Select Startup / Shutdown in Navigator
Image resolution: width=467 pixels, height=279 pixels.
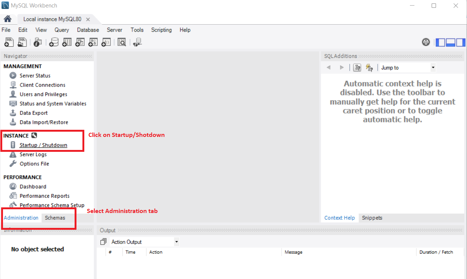click(x=43, y=145)
